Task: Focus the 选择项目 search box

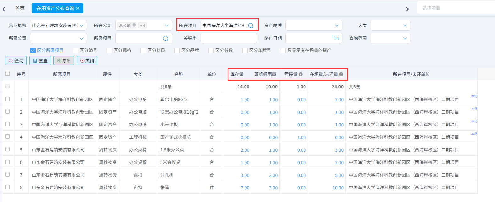Action: pyautogui.click(x=456, y=8)
